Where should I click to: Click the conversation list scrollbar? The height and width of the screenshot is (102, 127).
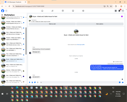coord(26,41)
